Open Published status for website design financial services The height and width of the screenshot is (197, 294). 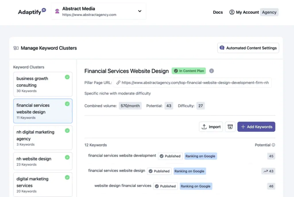(165, 186)
